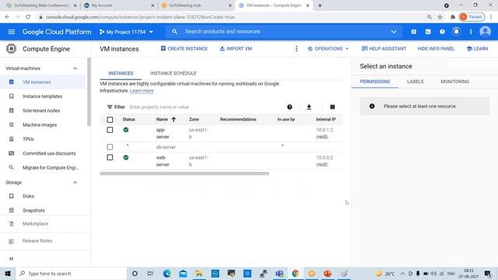
Task: Open Help Assistant
Action: click(x=384, y=48)
